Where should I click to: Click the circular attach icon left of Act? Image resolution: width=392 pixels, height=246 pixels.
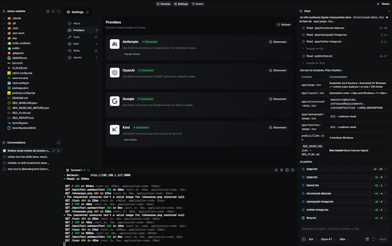coord(303,239)
